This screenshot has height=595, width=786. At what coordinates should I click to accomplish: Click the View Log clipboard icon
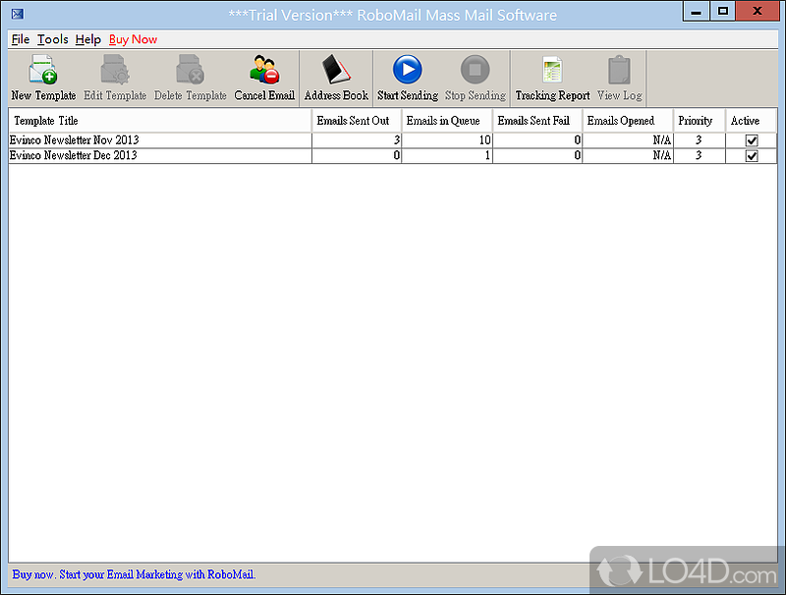tap(619, 71)
